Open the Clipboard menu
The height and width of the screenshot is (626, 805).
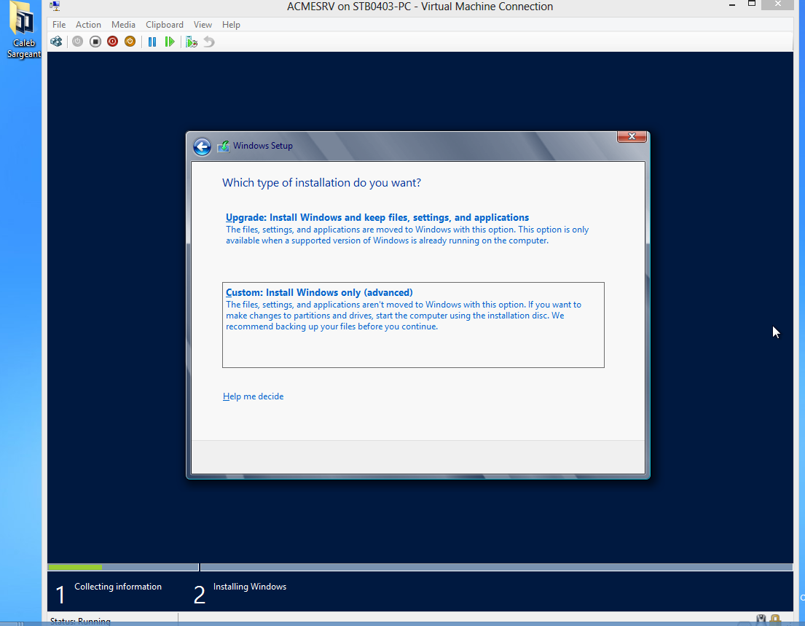165,25
